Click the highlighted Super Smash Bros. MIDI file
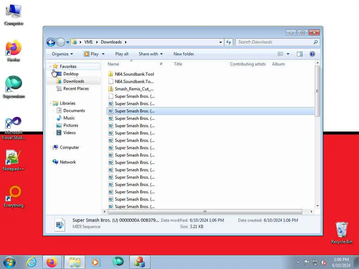The height and width of the screenshot is (269, 359). click(210, 111)
